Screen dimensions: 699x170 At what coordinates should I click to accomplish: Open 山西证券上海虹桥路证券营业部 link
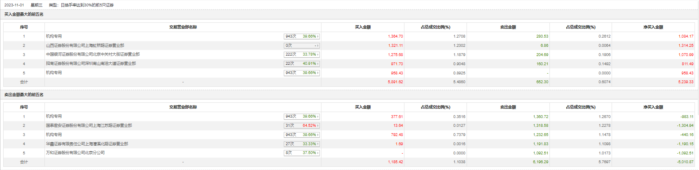(x=85, y=46)
